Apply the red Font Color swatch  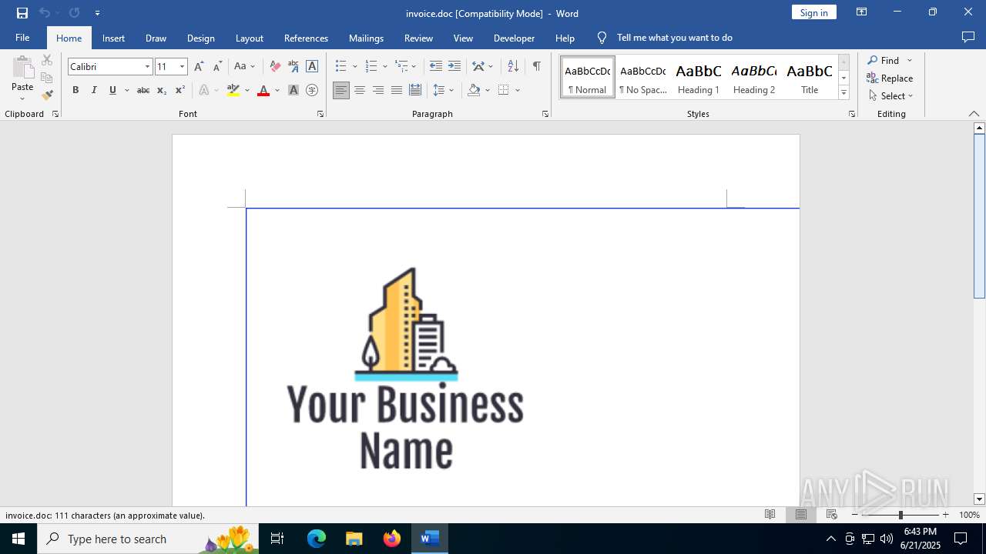pos(263,90)
